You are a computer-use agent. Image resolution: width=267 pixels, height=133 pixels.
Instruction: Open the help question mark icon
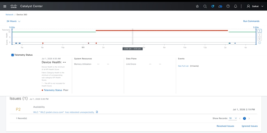click(x=228, y=6)
